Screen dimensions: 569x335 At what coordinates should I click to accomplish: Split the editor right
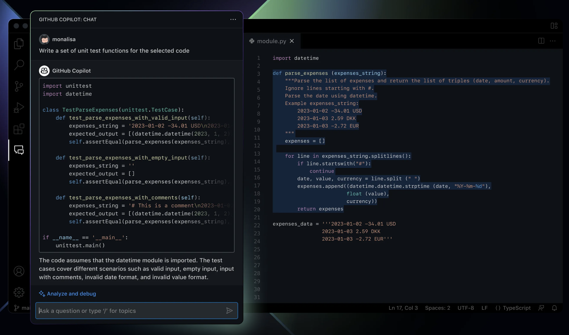541,41
